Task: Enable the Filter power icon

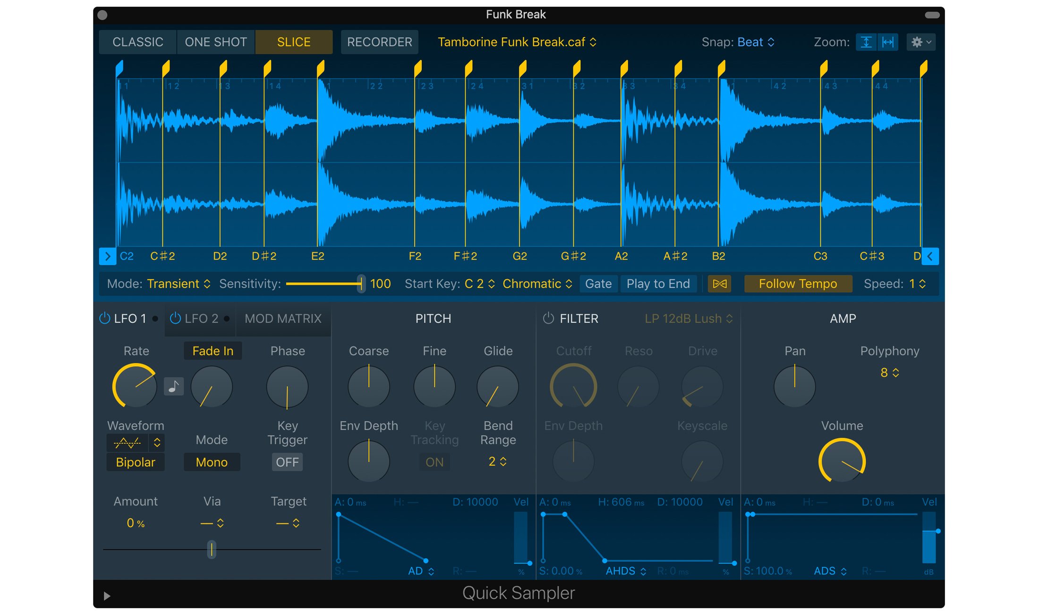Action: tap(548, 318)
